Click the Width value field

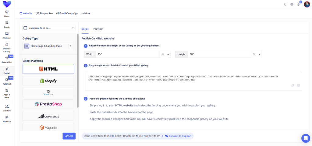pos(128,54)
